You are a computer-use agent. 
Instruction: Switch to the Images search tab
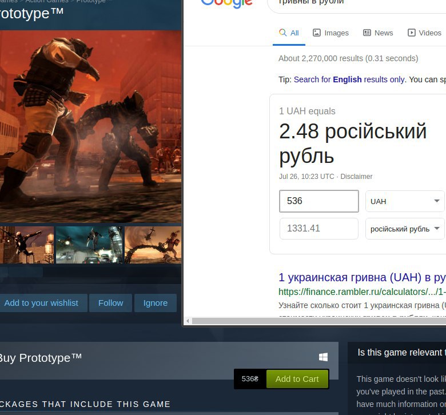coord(330,33)
